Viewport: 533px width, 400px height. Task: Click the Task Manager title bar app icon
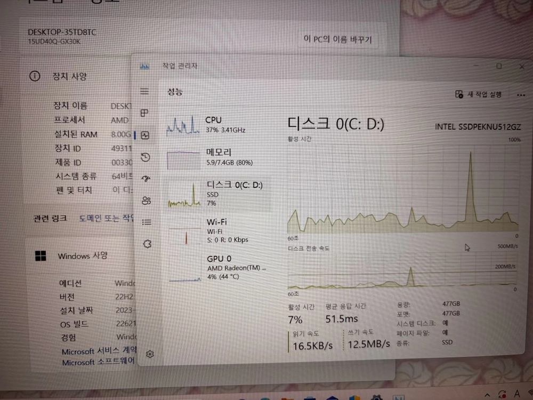[x=145, y=66]
